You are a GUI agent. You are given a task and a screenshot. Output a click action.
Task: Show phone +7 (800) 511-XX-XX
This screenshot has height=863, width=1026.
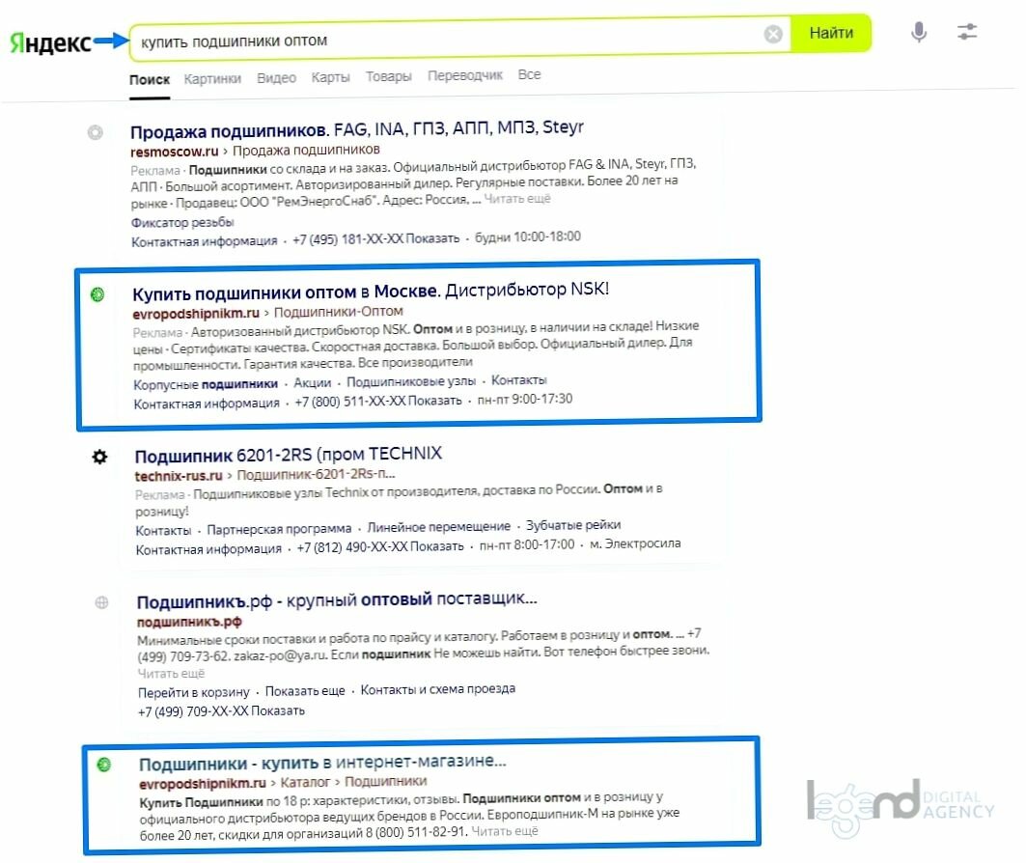378,401
